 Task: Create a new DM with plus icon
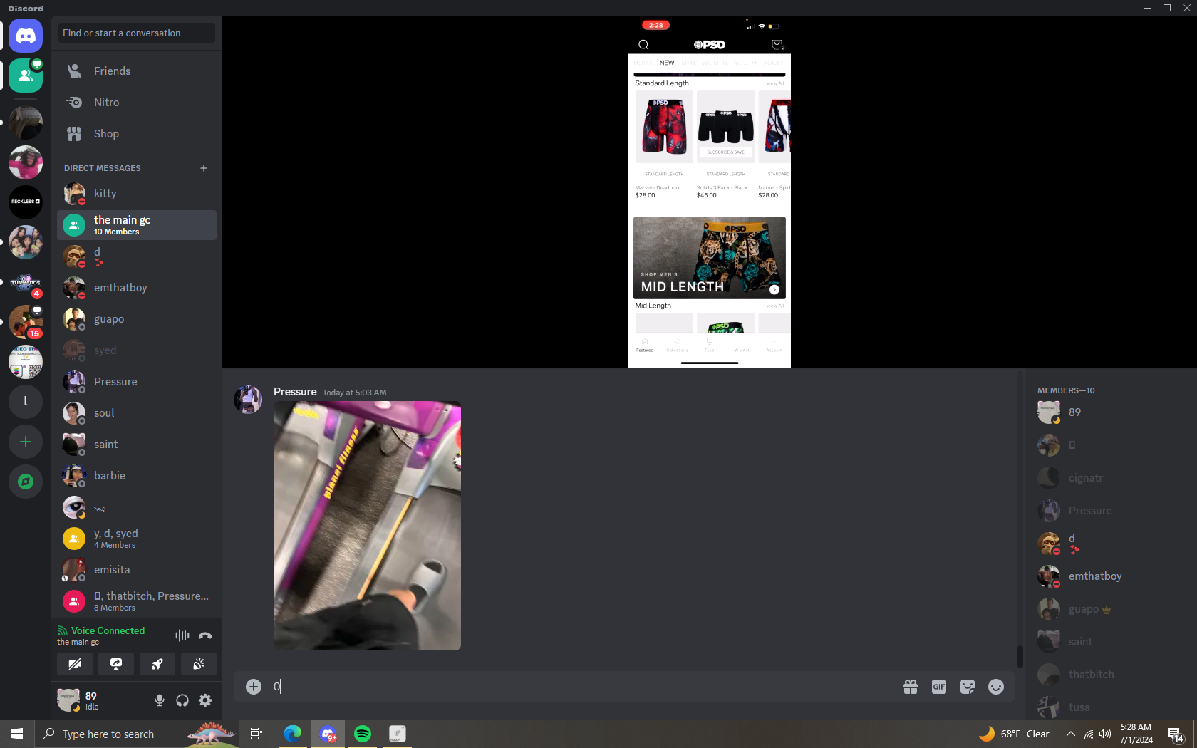click(204, 168)
